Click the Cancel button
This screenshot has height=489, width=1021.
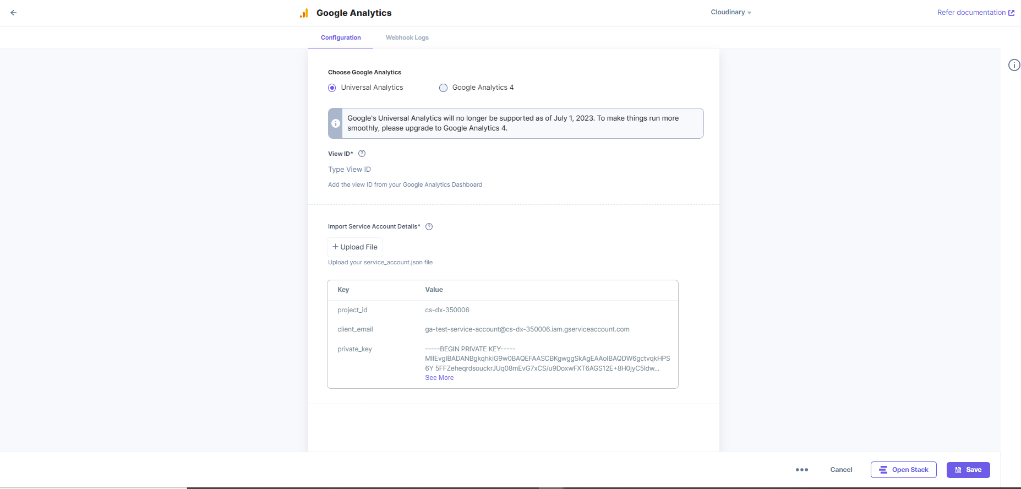click(841, 470)
